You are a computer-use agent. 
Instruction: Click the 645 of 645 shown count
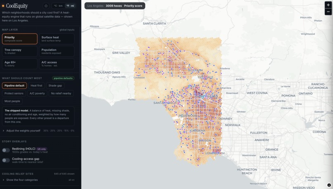[x=64, y=174]
